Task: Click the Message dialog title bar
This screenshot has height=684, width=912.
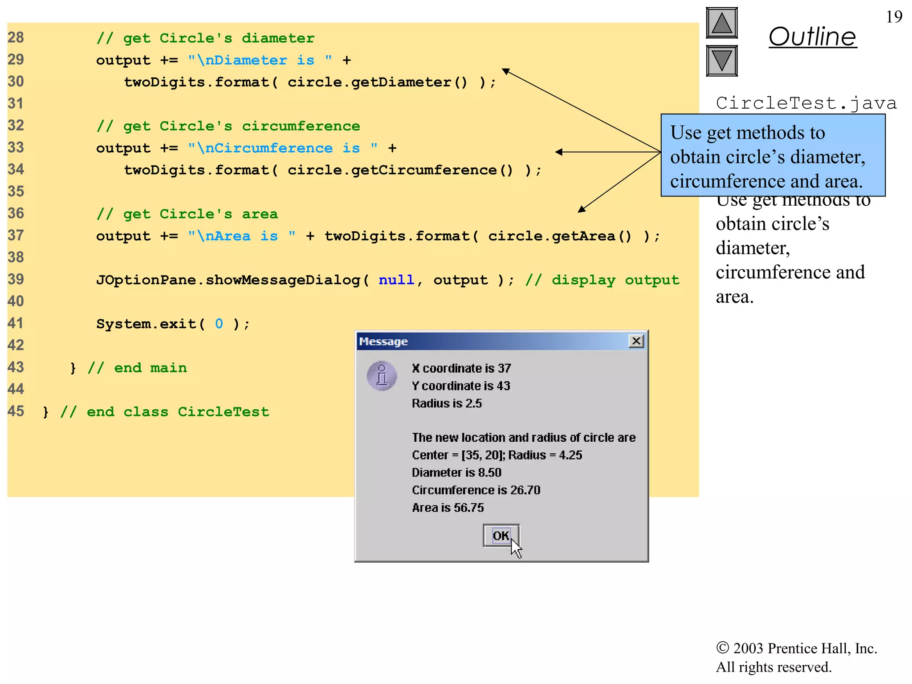Action: tap(490, 342)
